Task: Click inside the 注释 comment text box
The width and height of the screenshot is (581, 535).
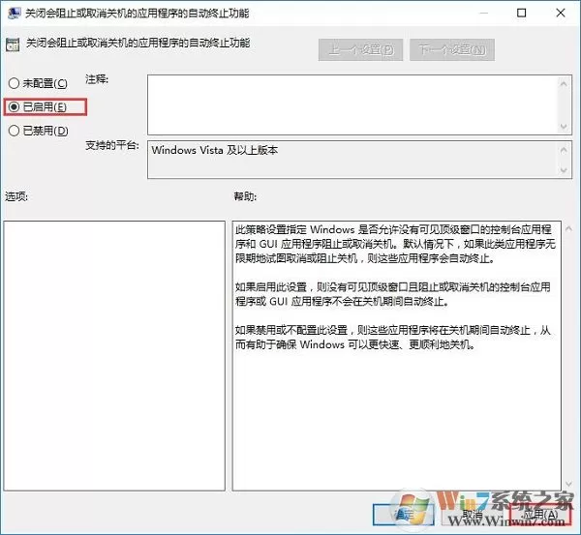Action: point(352,104)
